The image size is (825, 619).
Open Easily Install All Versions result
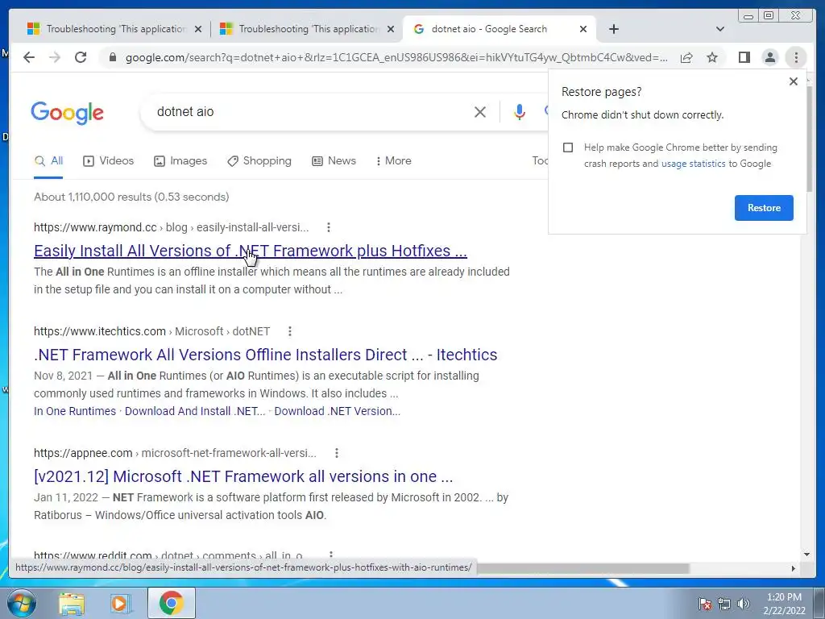(251, 251)
